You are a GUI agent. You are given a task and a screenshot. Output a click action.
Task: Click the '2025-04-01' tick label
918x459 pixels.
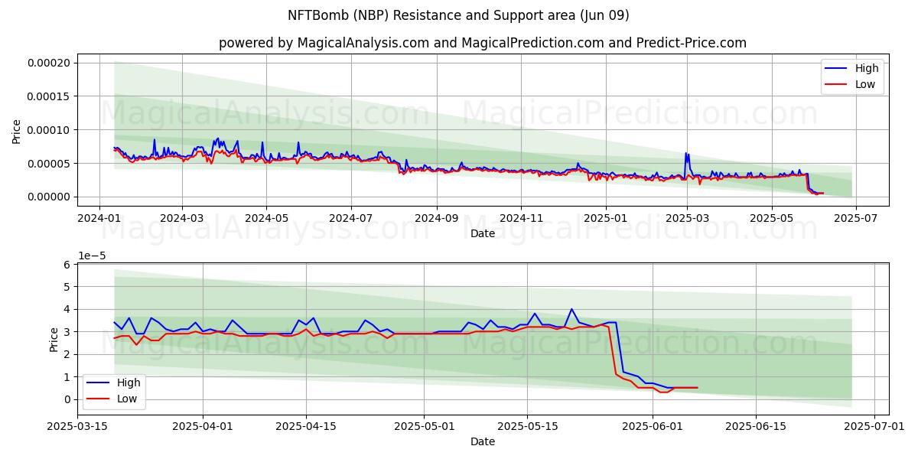point(203,427)
